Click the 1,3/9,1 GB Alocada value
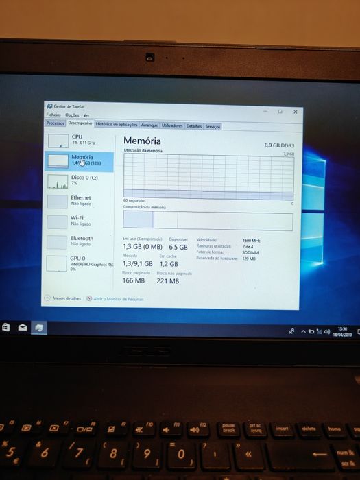Screen dimensions: 360x480 pyautogui.click(x=137, y=263)
